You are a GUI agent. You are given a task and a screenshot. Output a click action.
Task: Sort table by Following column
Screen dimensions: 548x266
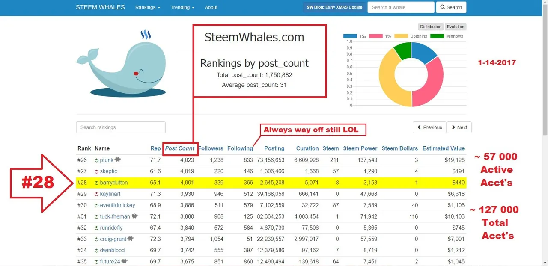tap(240, 148)
